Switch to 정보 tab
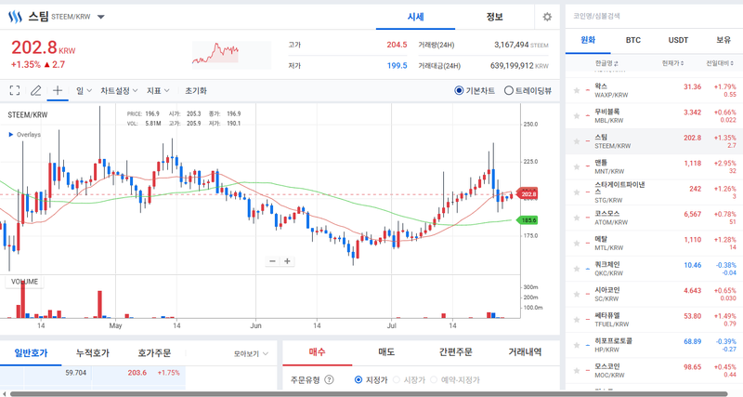 (x=494, y=17)
